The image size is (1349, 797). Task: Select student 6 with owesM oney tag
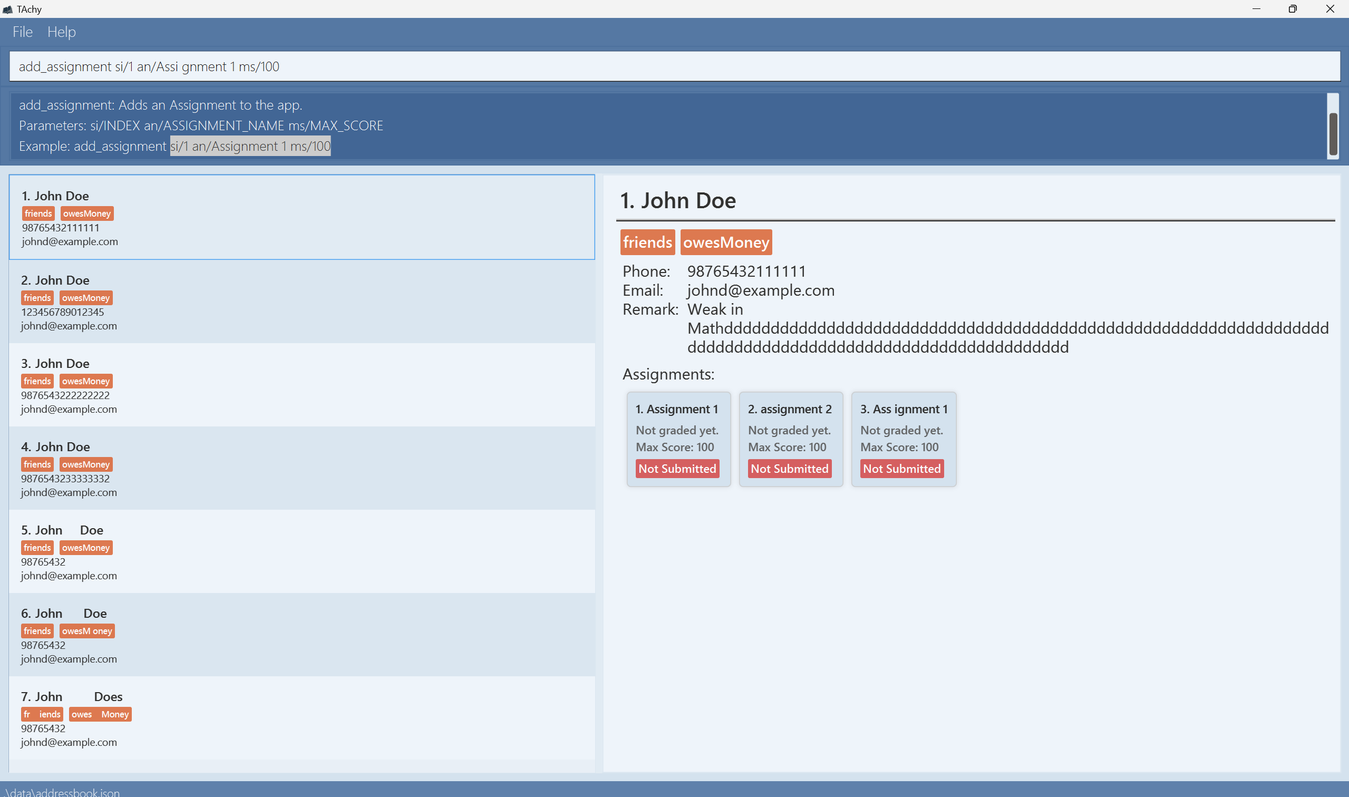click(301, 635)
